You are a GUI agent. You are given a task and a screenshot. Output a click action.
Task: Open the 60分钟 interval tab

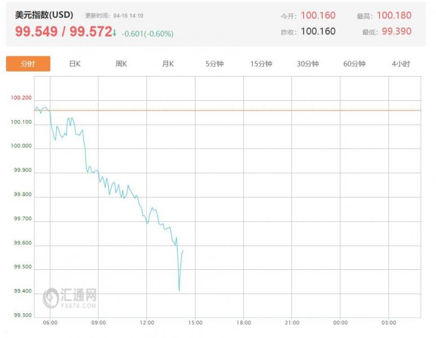(x=354, y=64)
